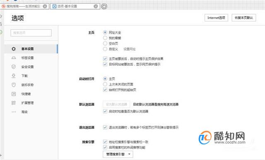Select 主页 under 启动时打开
The height and width of the screenshot is (160, 265).
point(105,79)
